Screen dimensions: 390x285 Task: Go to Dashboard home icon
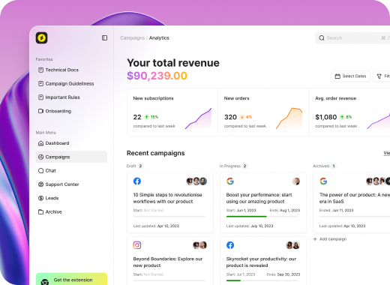point(40,143)
